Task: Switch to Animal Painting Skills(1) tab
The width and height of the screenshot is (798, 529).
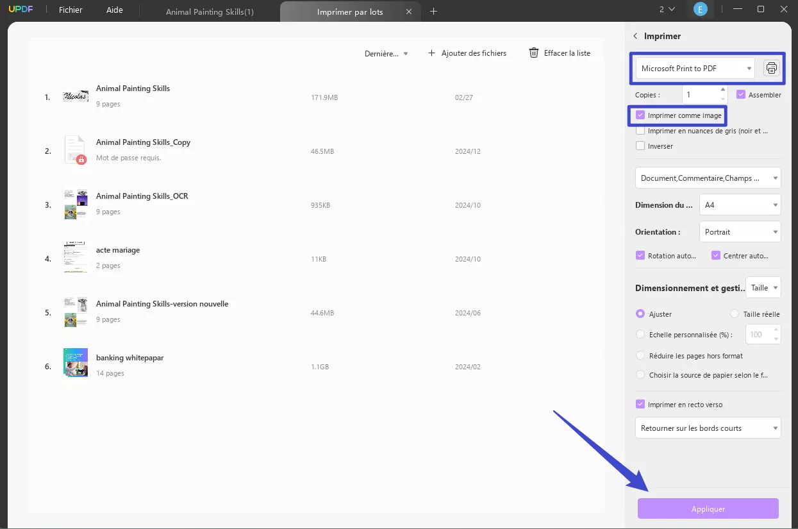Action: [x=210, y=12]
